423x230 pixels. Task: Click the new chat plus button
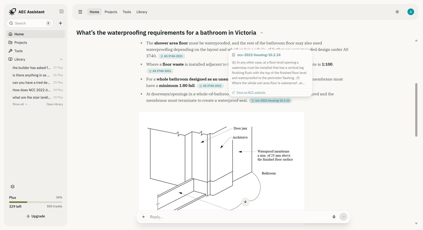pyautogui.click(x=60, y=23)
